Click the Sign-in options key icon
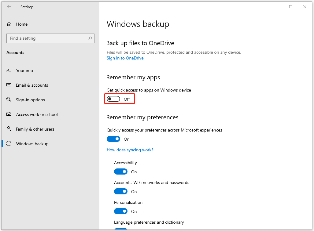The height and width of the screenshot is (231, 314). click(9, 99)
